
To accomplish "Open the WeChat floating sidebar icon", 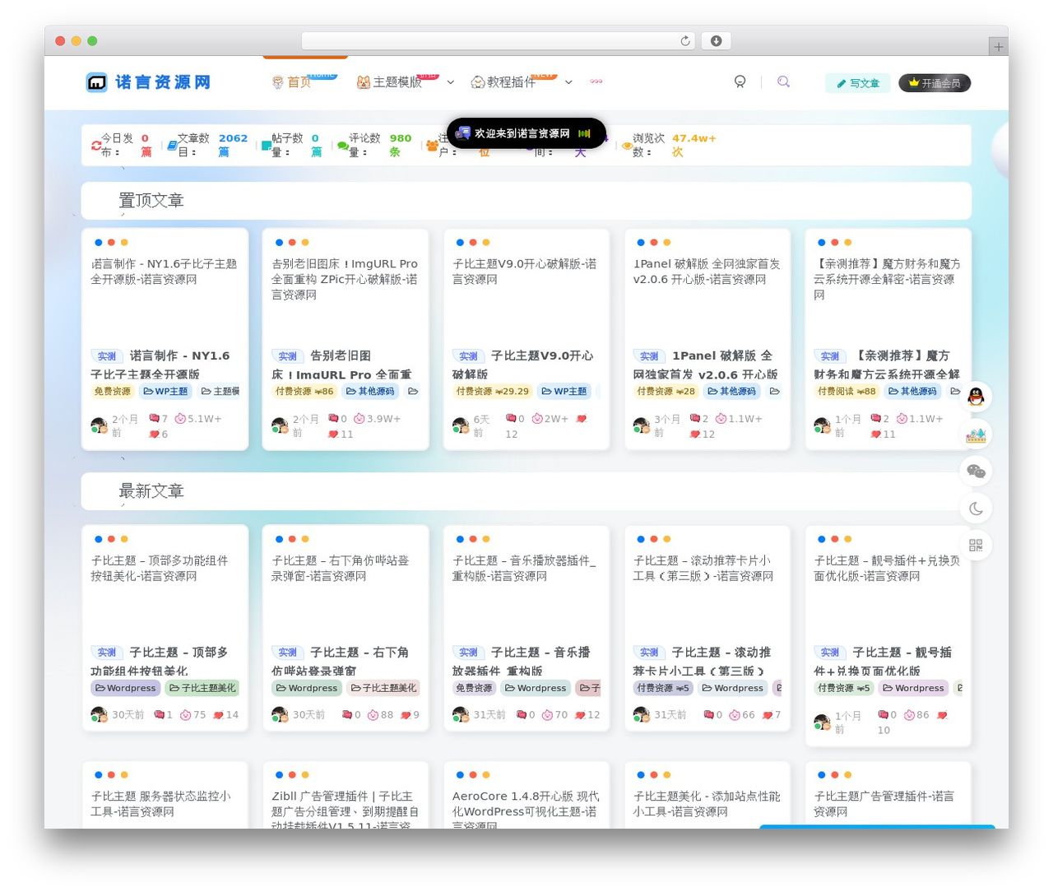I will point(976,471).
